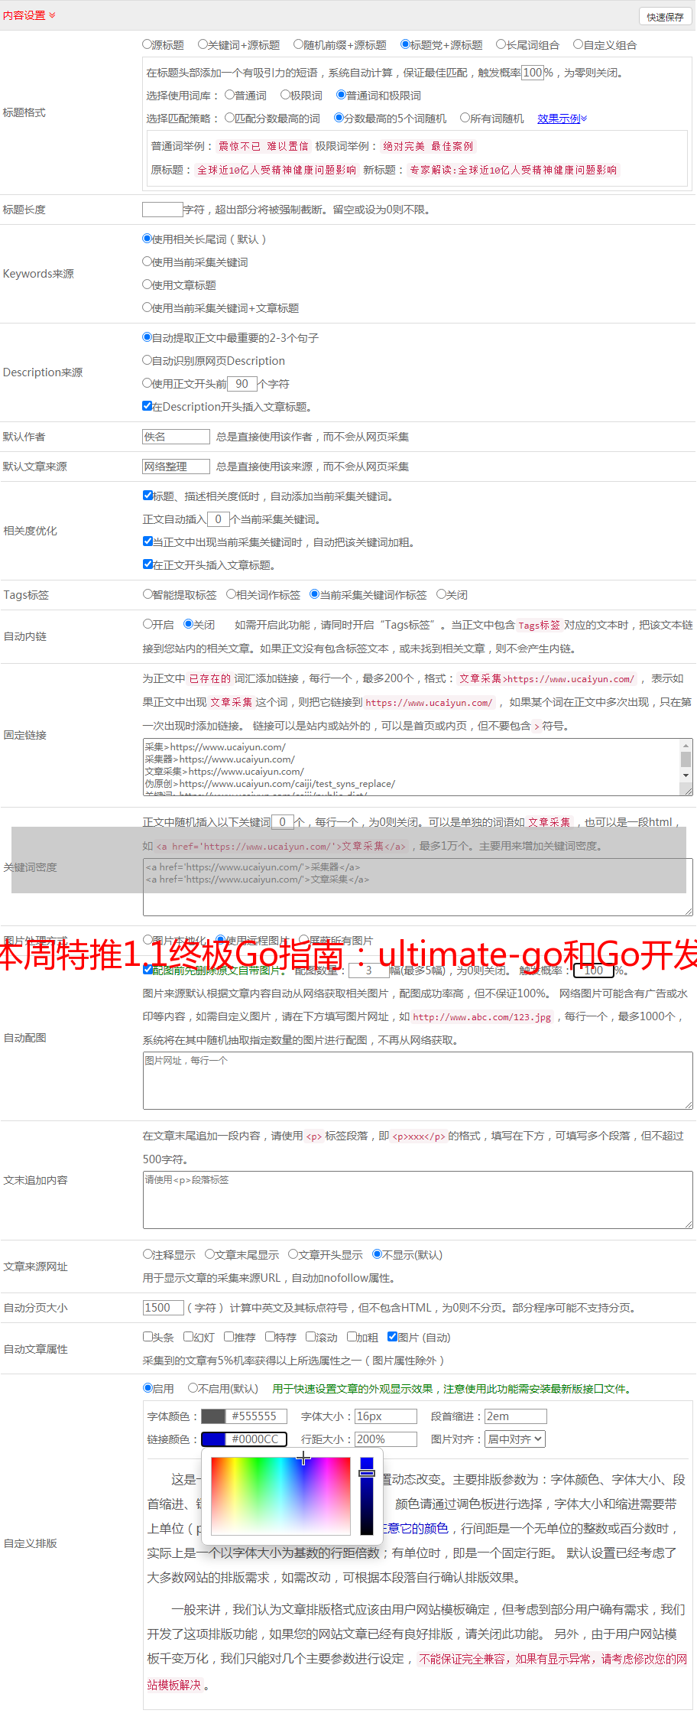Choose 随机前缀+源标题 title format

[x=298, y=44]
